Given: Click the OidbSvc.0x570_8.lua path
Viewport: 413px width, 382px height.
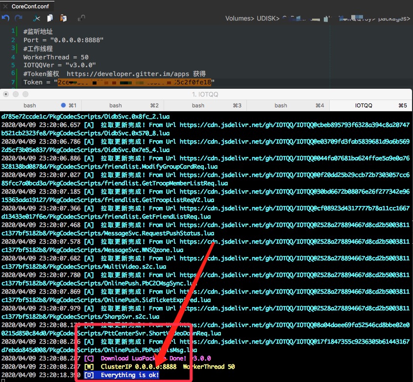Looking at the screenshot, I should [x=137, y=133].
